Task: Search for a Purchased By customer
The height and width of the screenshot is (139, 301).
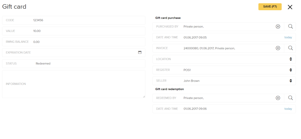Action: [x=290, y=27]
